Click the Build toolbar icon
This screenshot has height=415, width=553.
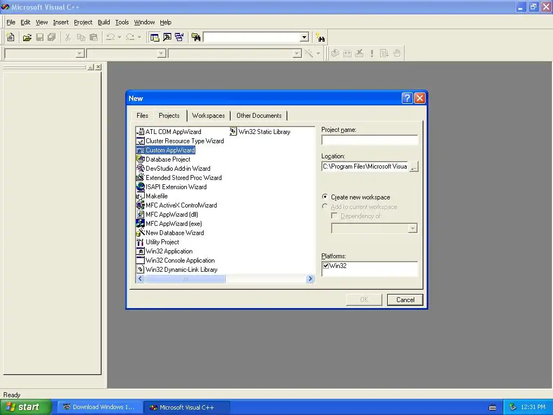click(x=347, y=53)
